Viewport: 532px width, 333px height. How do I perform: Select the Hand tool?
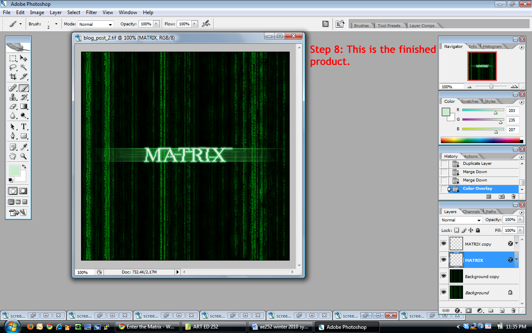coord(13,156)
